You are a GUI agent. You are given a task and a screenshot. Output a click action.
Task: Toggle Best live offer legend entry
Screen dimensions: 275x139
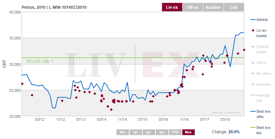point(260,114)
